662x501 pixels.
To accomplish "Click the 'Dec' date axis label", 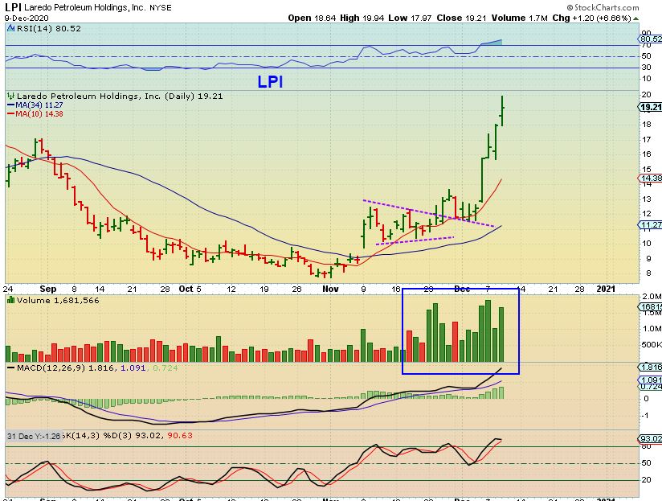I will [x=462, y=289].
